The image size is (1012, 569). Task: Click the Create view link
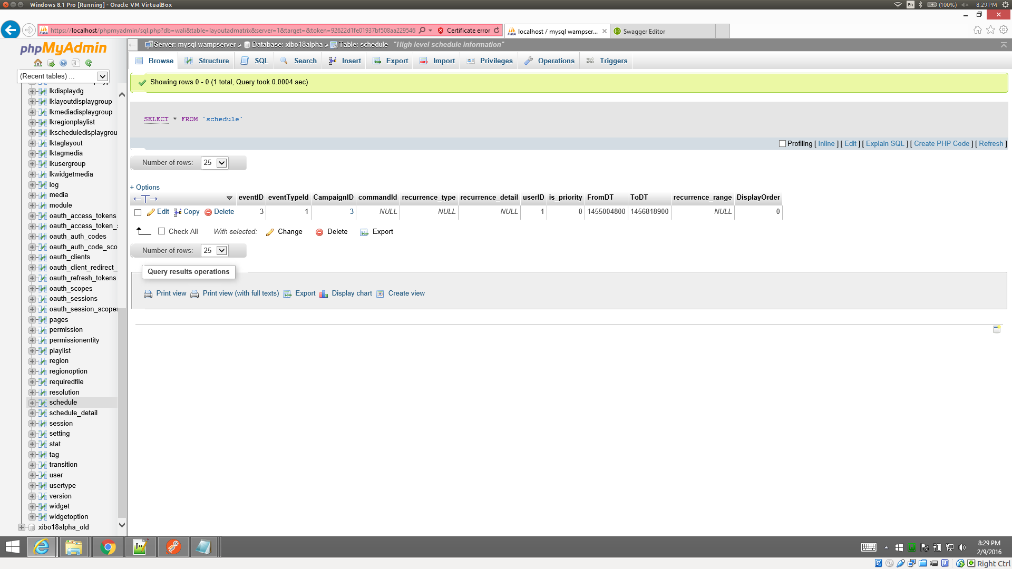tap(406, 293)
